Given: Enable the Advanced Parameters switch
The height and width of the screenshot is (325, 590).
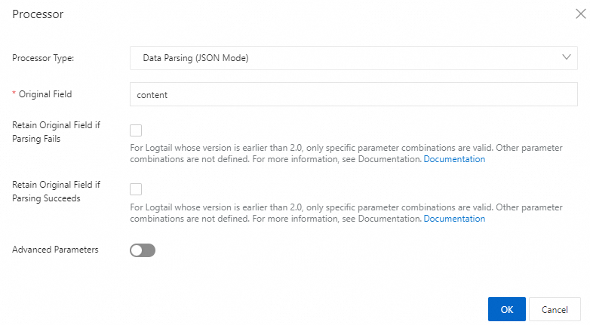Looking at the screenshot, I should point(143,250).
